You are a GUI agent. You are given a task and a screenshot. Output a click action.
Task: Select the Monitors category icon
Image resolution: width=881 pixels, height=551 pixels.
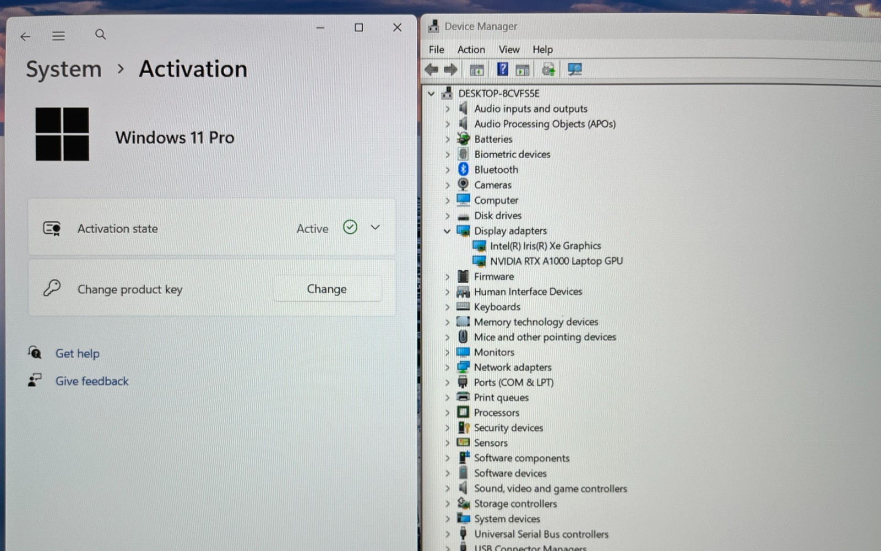pos(463,352)
